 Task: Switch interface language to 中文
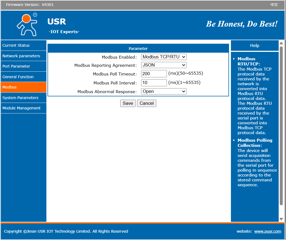point(274,5)
